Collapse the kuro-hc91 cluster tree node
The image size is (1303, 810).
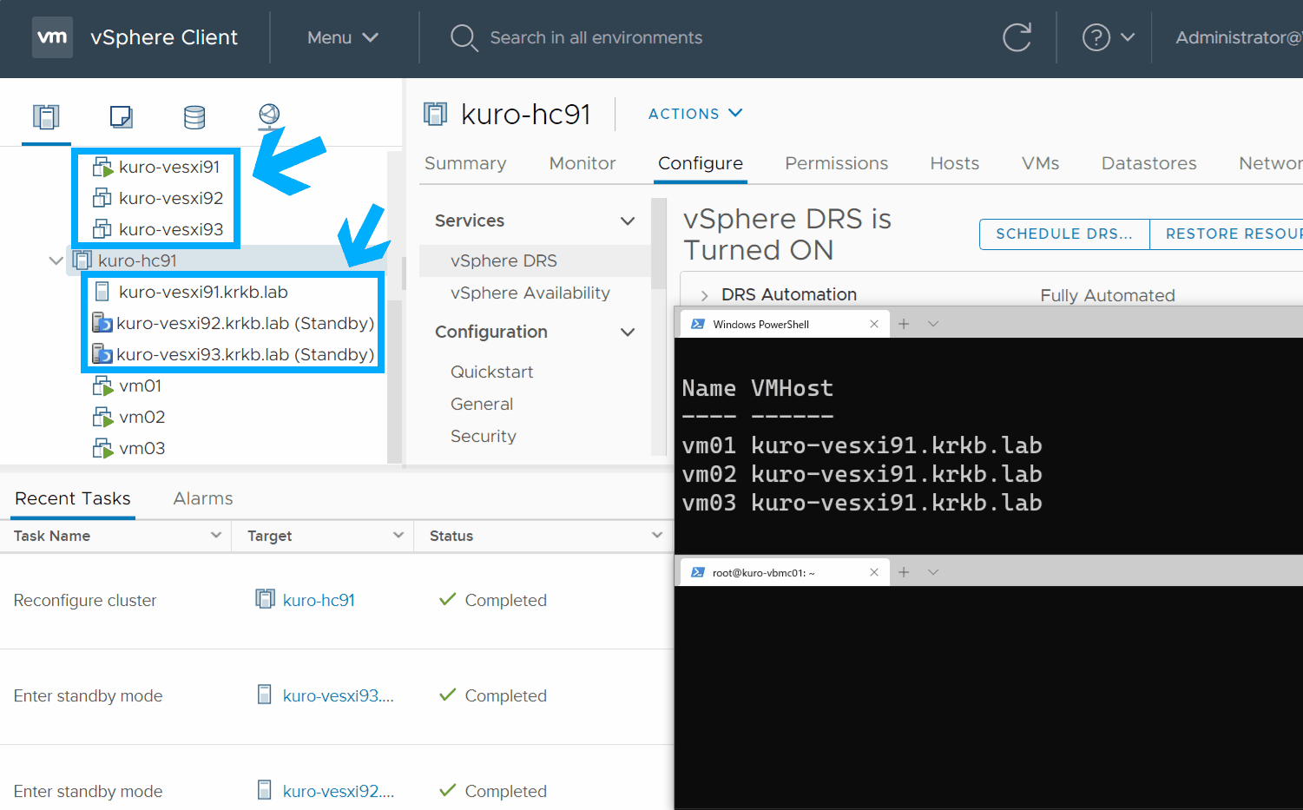click(56, 260)
